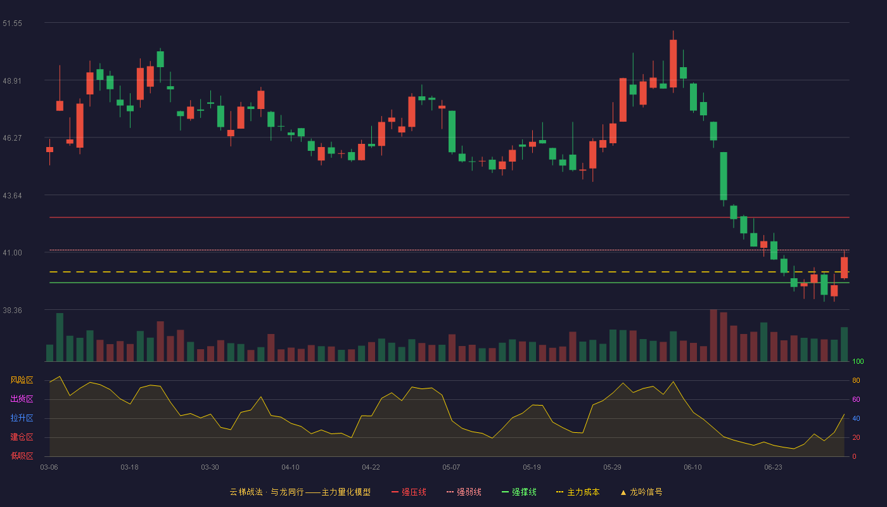Click the 建仓区 zone label
The height and width of the screenshot is (507, 887).
click(22, 437)
